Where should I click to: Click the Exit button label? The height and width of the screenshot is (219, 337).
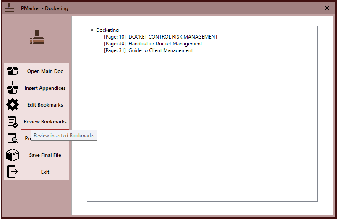click(x=45, y=172)
